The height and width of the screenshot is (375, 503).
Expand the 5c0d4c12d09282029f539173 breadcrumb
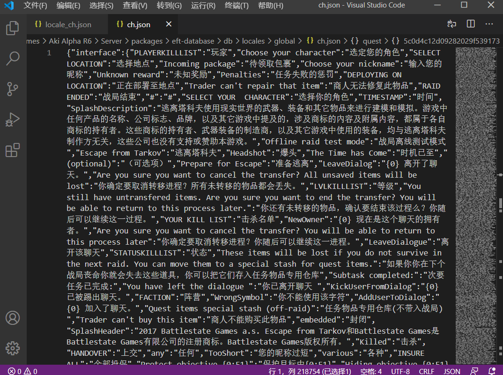(x=445, y=41)
